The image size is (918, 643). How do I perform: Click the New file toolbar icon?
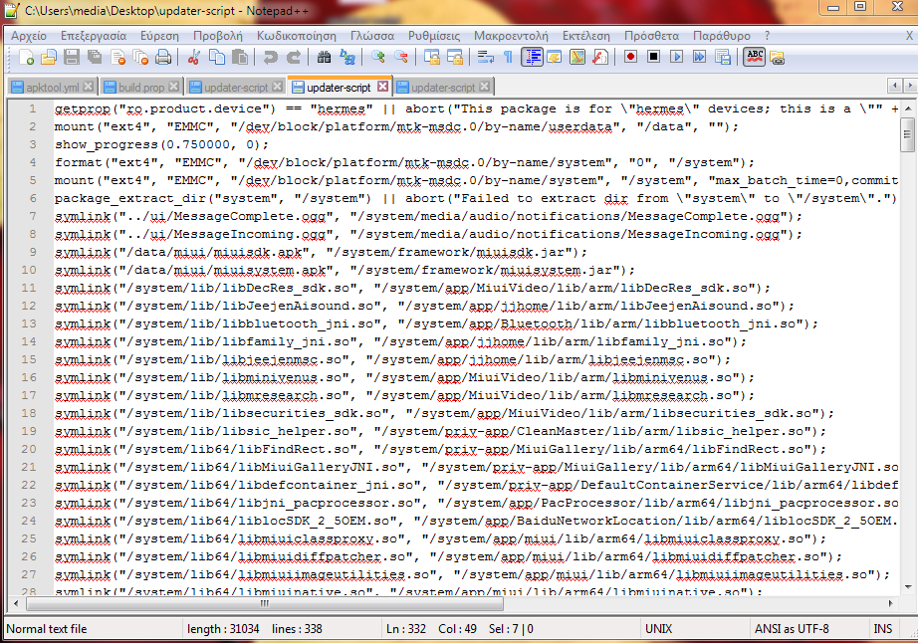(26, 57)
